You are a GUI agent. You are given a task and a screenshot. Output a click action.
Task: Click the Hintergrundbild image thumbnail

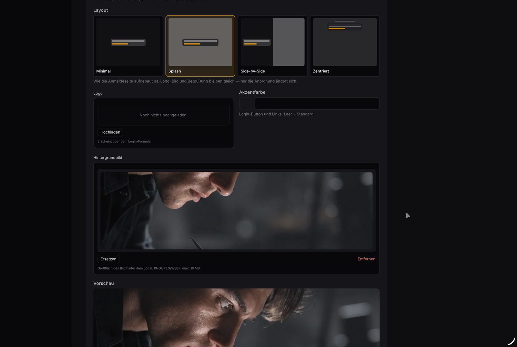[x=236, y=211]
